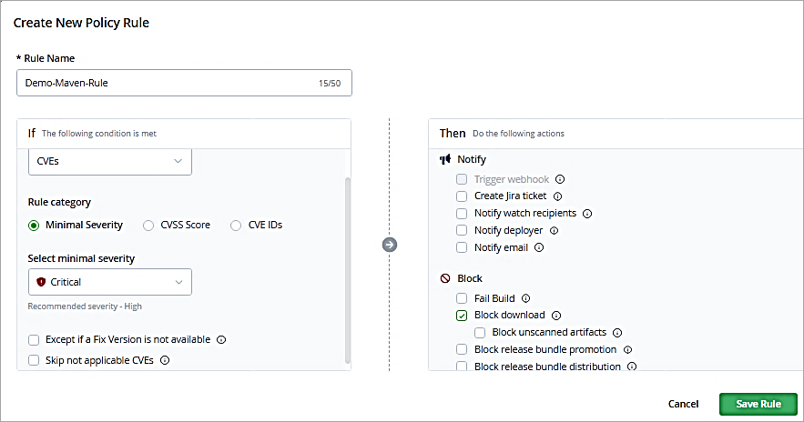This screenshot has width=804, height=422.
Task: Open info icon beside Block release bundle distribution
Action: pyautogui.click(x=632, y=367)
